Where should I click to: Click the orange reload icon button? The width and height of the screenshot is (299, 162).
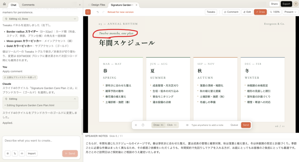(x=88, y=12)
